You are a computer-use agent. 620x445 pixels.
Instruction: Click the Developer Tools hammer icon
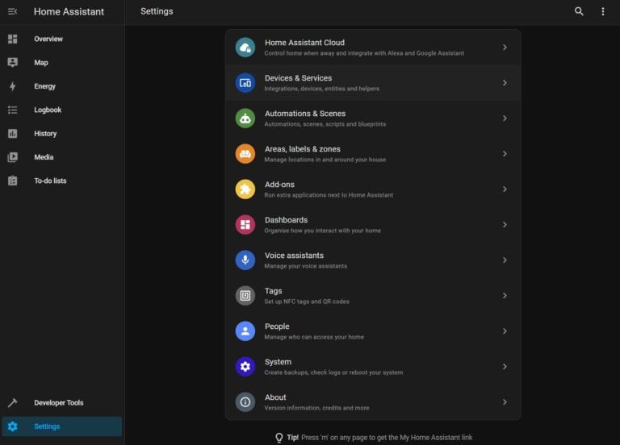point(13,403)
